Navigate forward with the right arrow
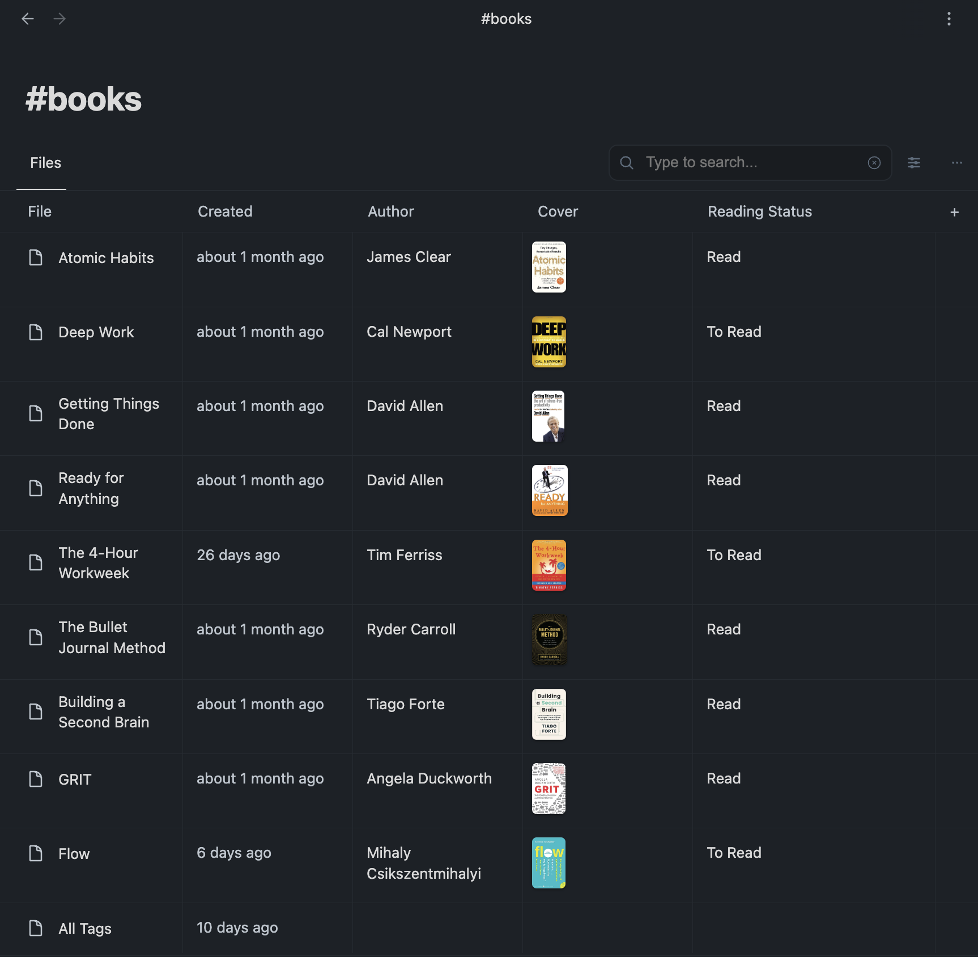The height and width of the screenshot is (957, 978). click(59, 19)
